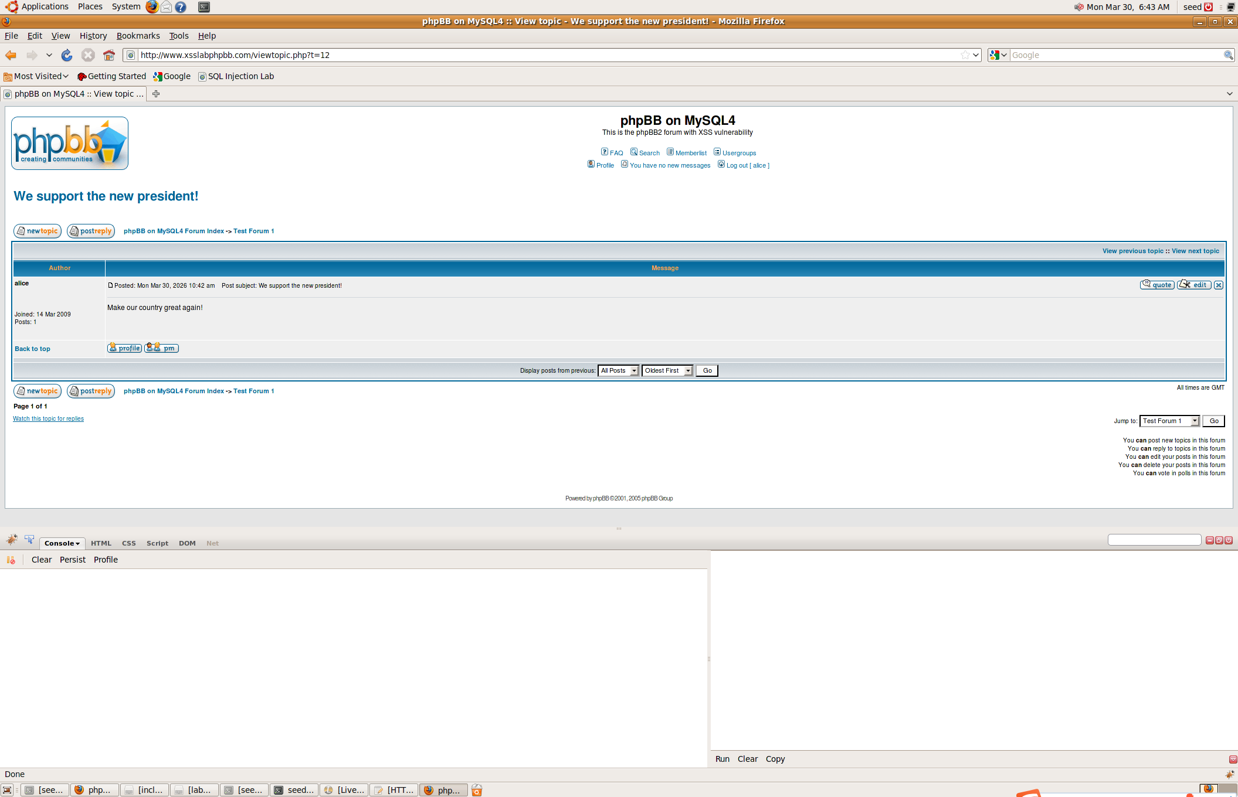Screen dimensions: 1238x797
Task: Open the Bookmarks menu
Action: point(138,36)
